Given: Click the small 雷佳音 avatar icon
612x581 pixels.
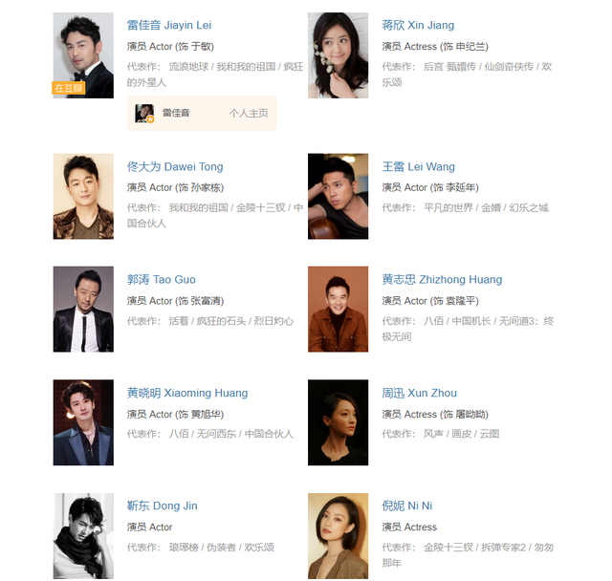Looking at the screenshot, I should click(x=144, y=113).
